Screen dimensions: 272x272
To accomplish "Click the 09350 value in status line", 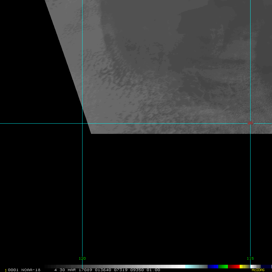I will (137, 270).
